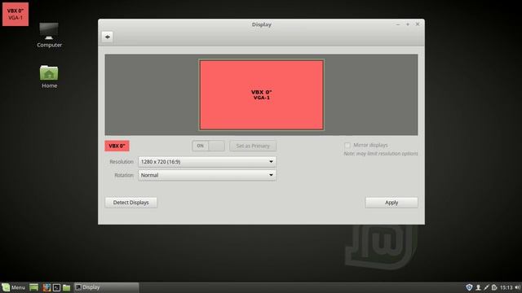Launch Firefox from the panel launcher
The height and width of the screenshot is (293, 522).
tap(46, 287)
